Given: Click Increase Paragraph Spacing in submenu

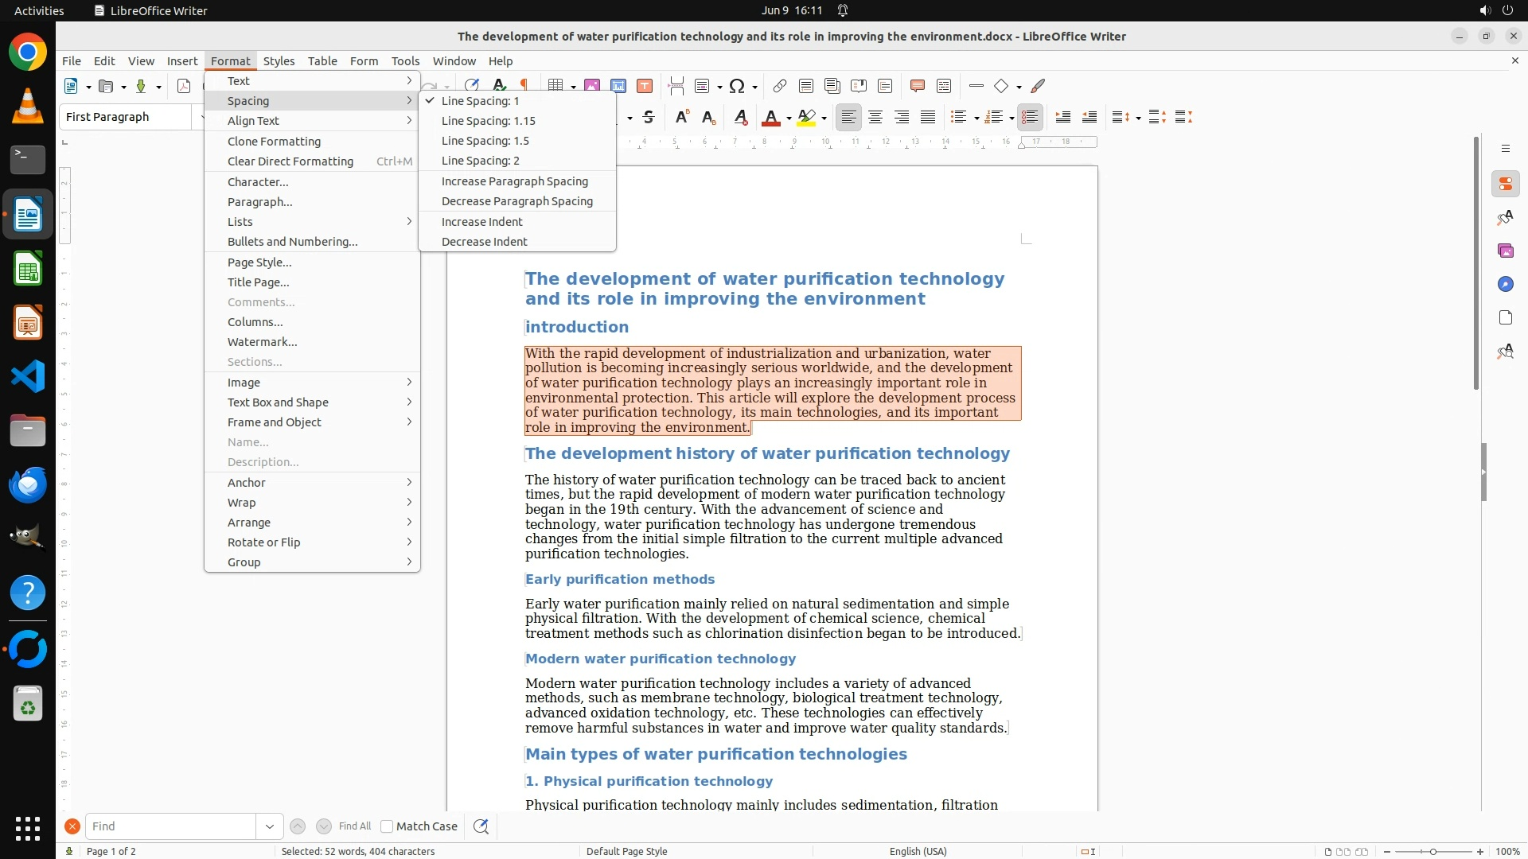Looking at the screenshot, I should (x=514, y=181).
